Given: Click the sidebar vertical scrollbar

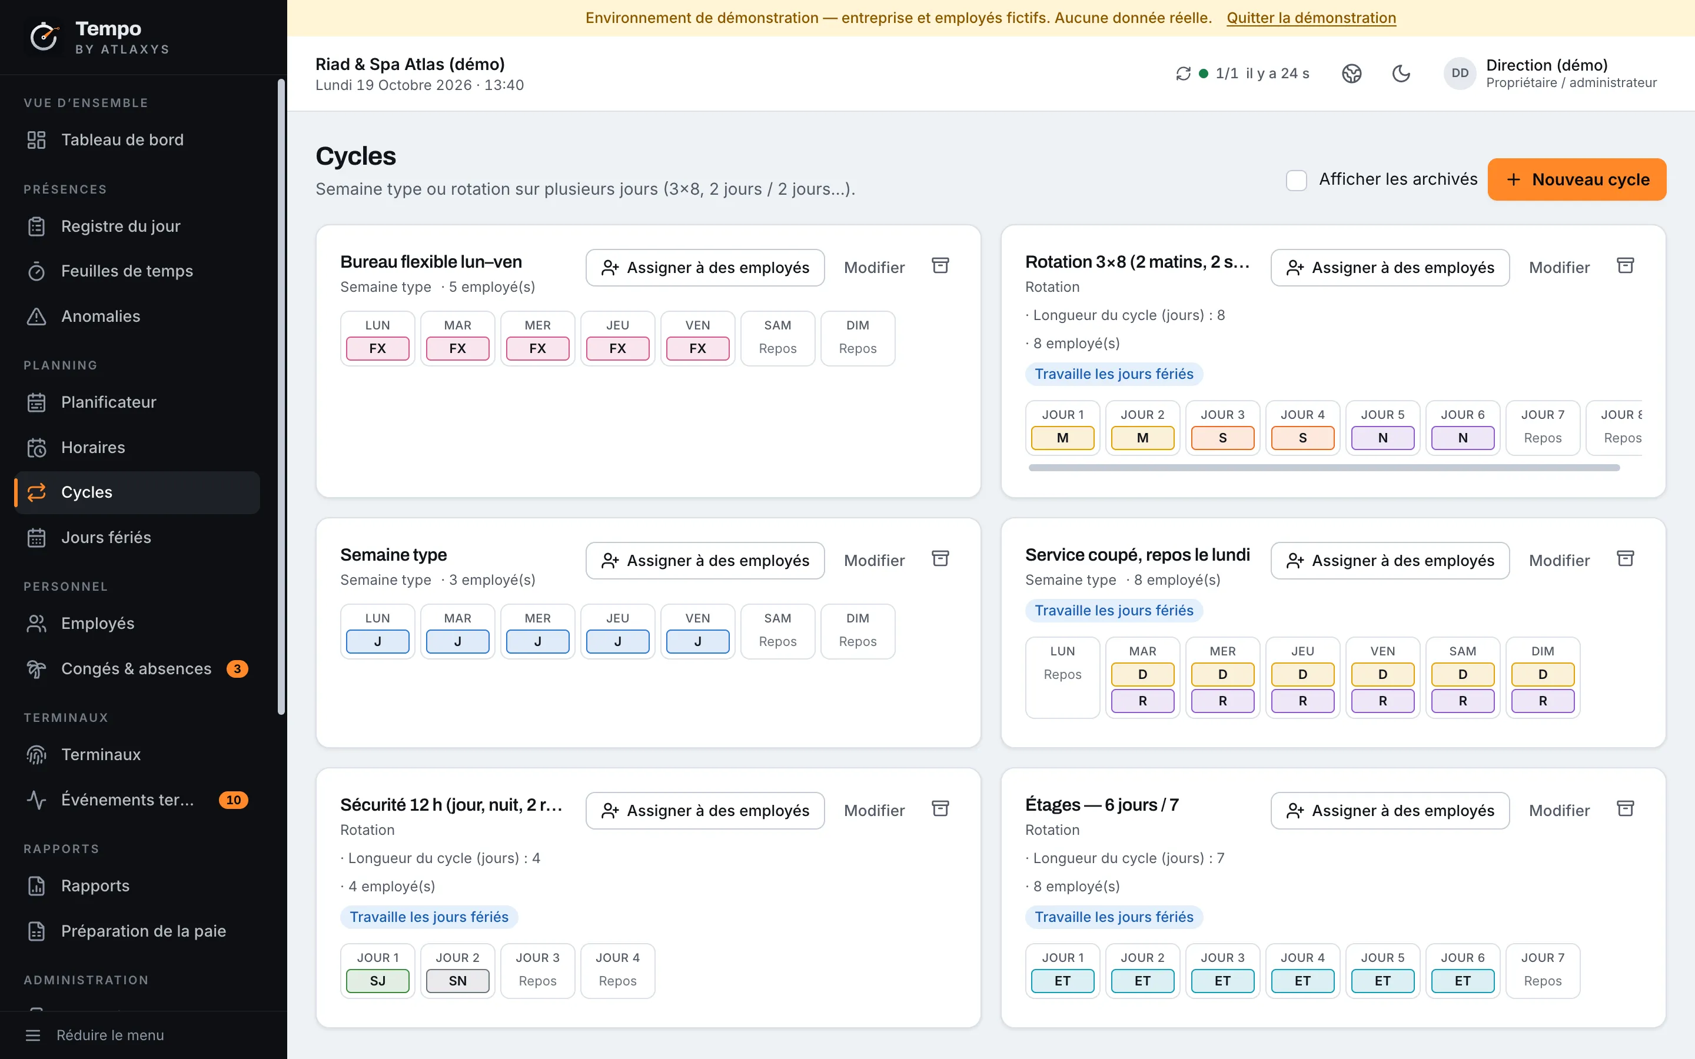Looking at the screenshot, I should (281, 397).
